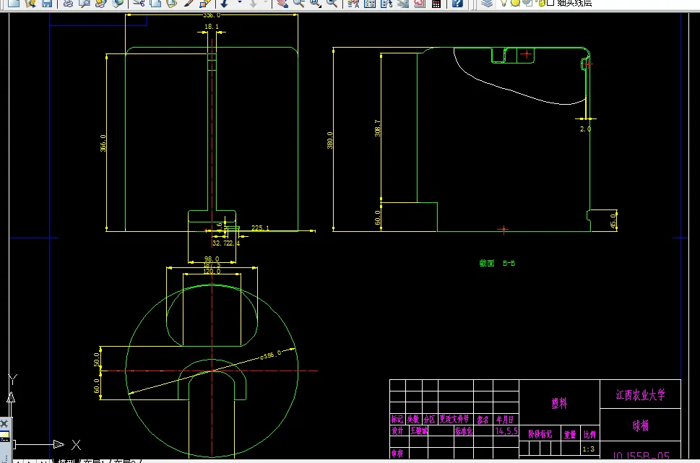Toggle the layer lock padlock icon
Screen dimensions: 700x463
point(542,3)
